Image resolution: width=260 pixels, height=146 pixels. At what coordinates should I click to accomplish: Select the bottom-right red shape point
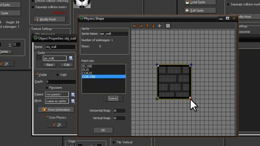191,99
